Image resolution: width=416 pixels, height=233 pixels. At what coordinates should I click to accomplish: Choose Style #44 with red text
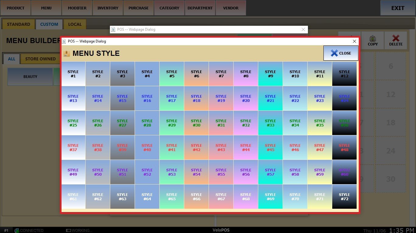[x=246, y=148]
